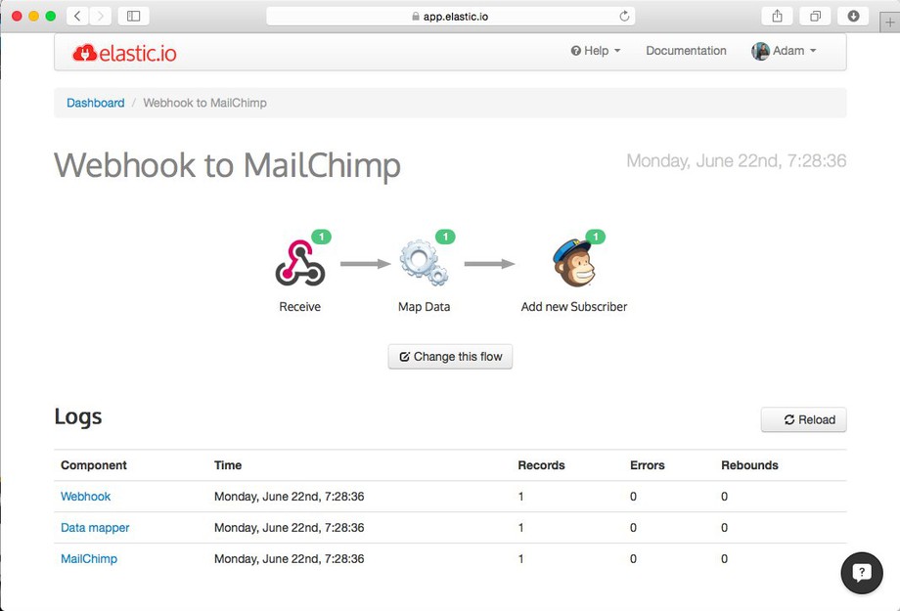Click Change this flow button

pos(450,356)
